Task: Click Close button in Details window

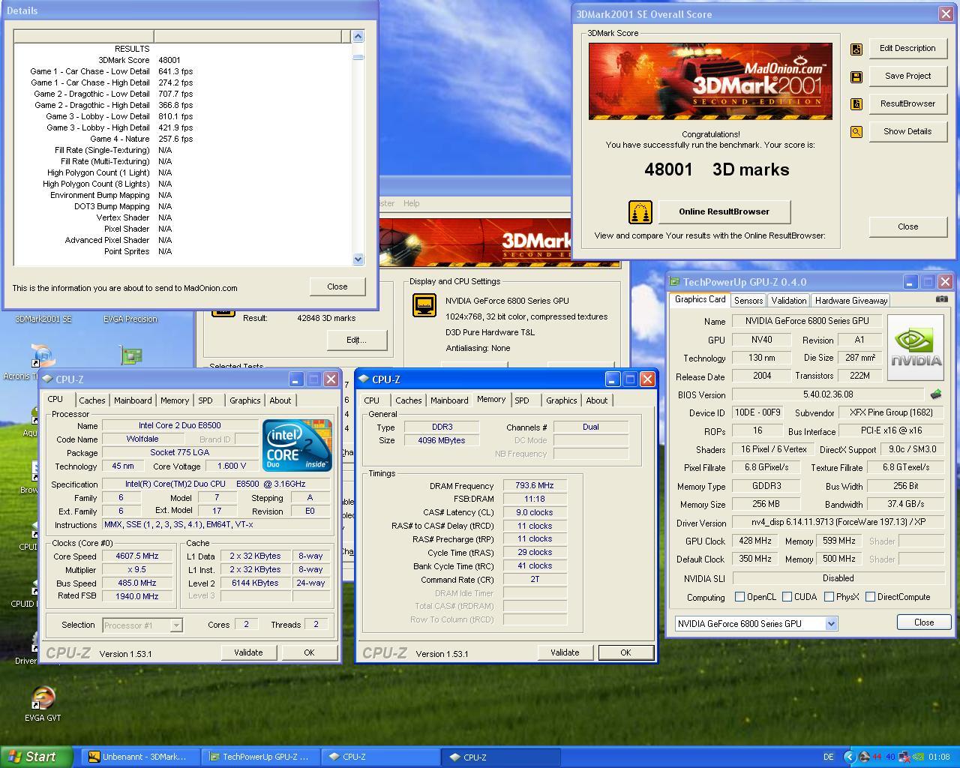Action: pos(337,286)
